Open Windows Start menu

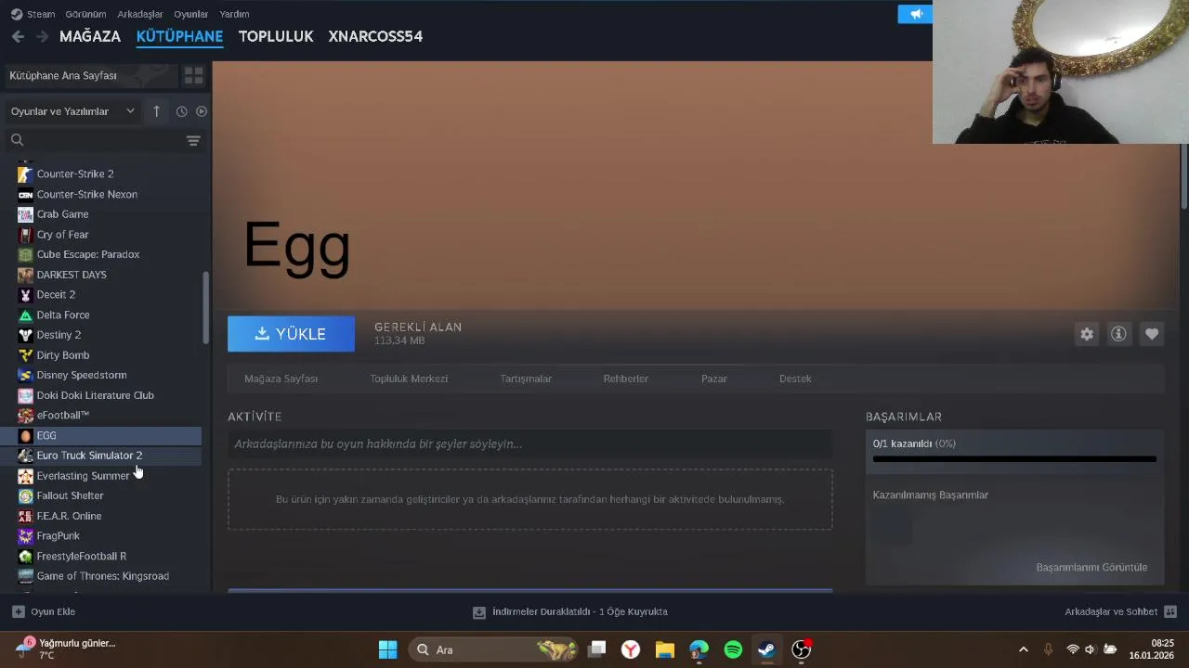point(388,649)
